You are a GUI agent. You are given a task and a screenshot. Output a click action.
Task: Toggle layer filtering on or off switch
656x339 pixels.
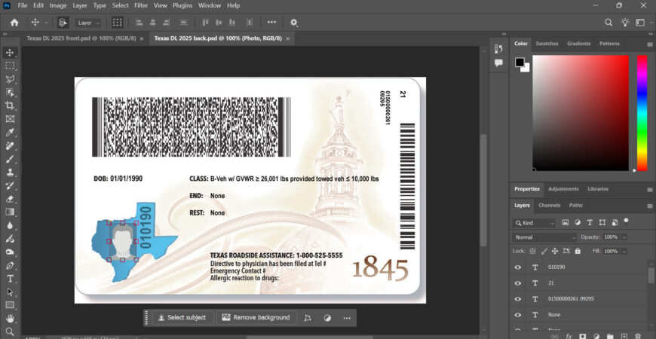tap(626, 221)
